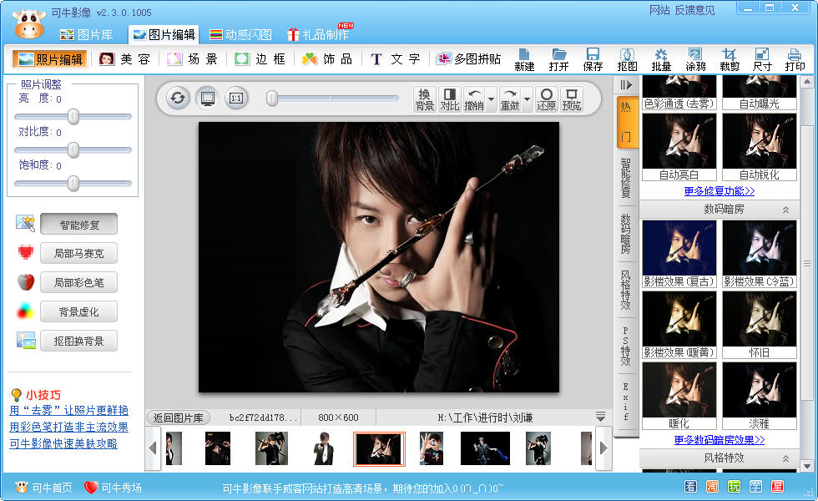Viewport: 818px width, 501px height.
Task: Select the 抠图 cutout tool
Action: [627, 59]
